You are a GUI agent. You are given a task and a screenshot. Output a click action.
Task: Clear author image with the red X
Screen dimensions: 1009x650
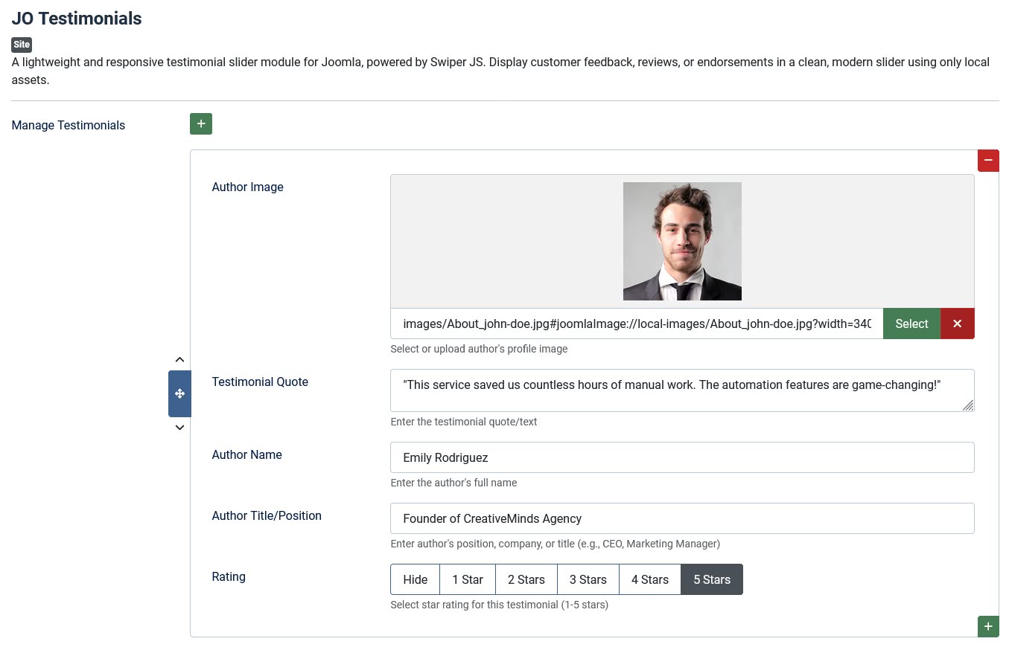pos(957,324)
